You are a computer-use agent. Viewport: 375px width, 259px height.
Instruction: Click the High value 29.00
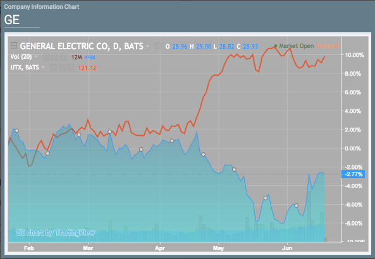tap(204, 46)
